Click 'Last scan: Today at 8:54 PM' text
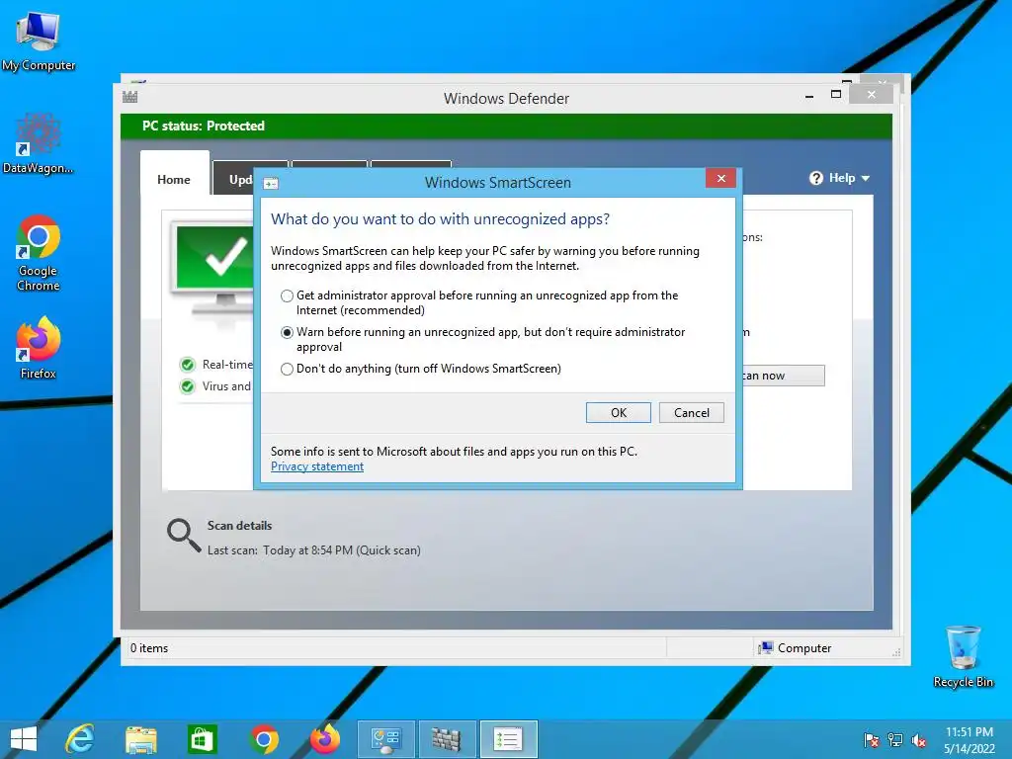This screenshot has width=1012, height=759. (313, 550)
